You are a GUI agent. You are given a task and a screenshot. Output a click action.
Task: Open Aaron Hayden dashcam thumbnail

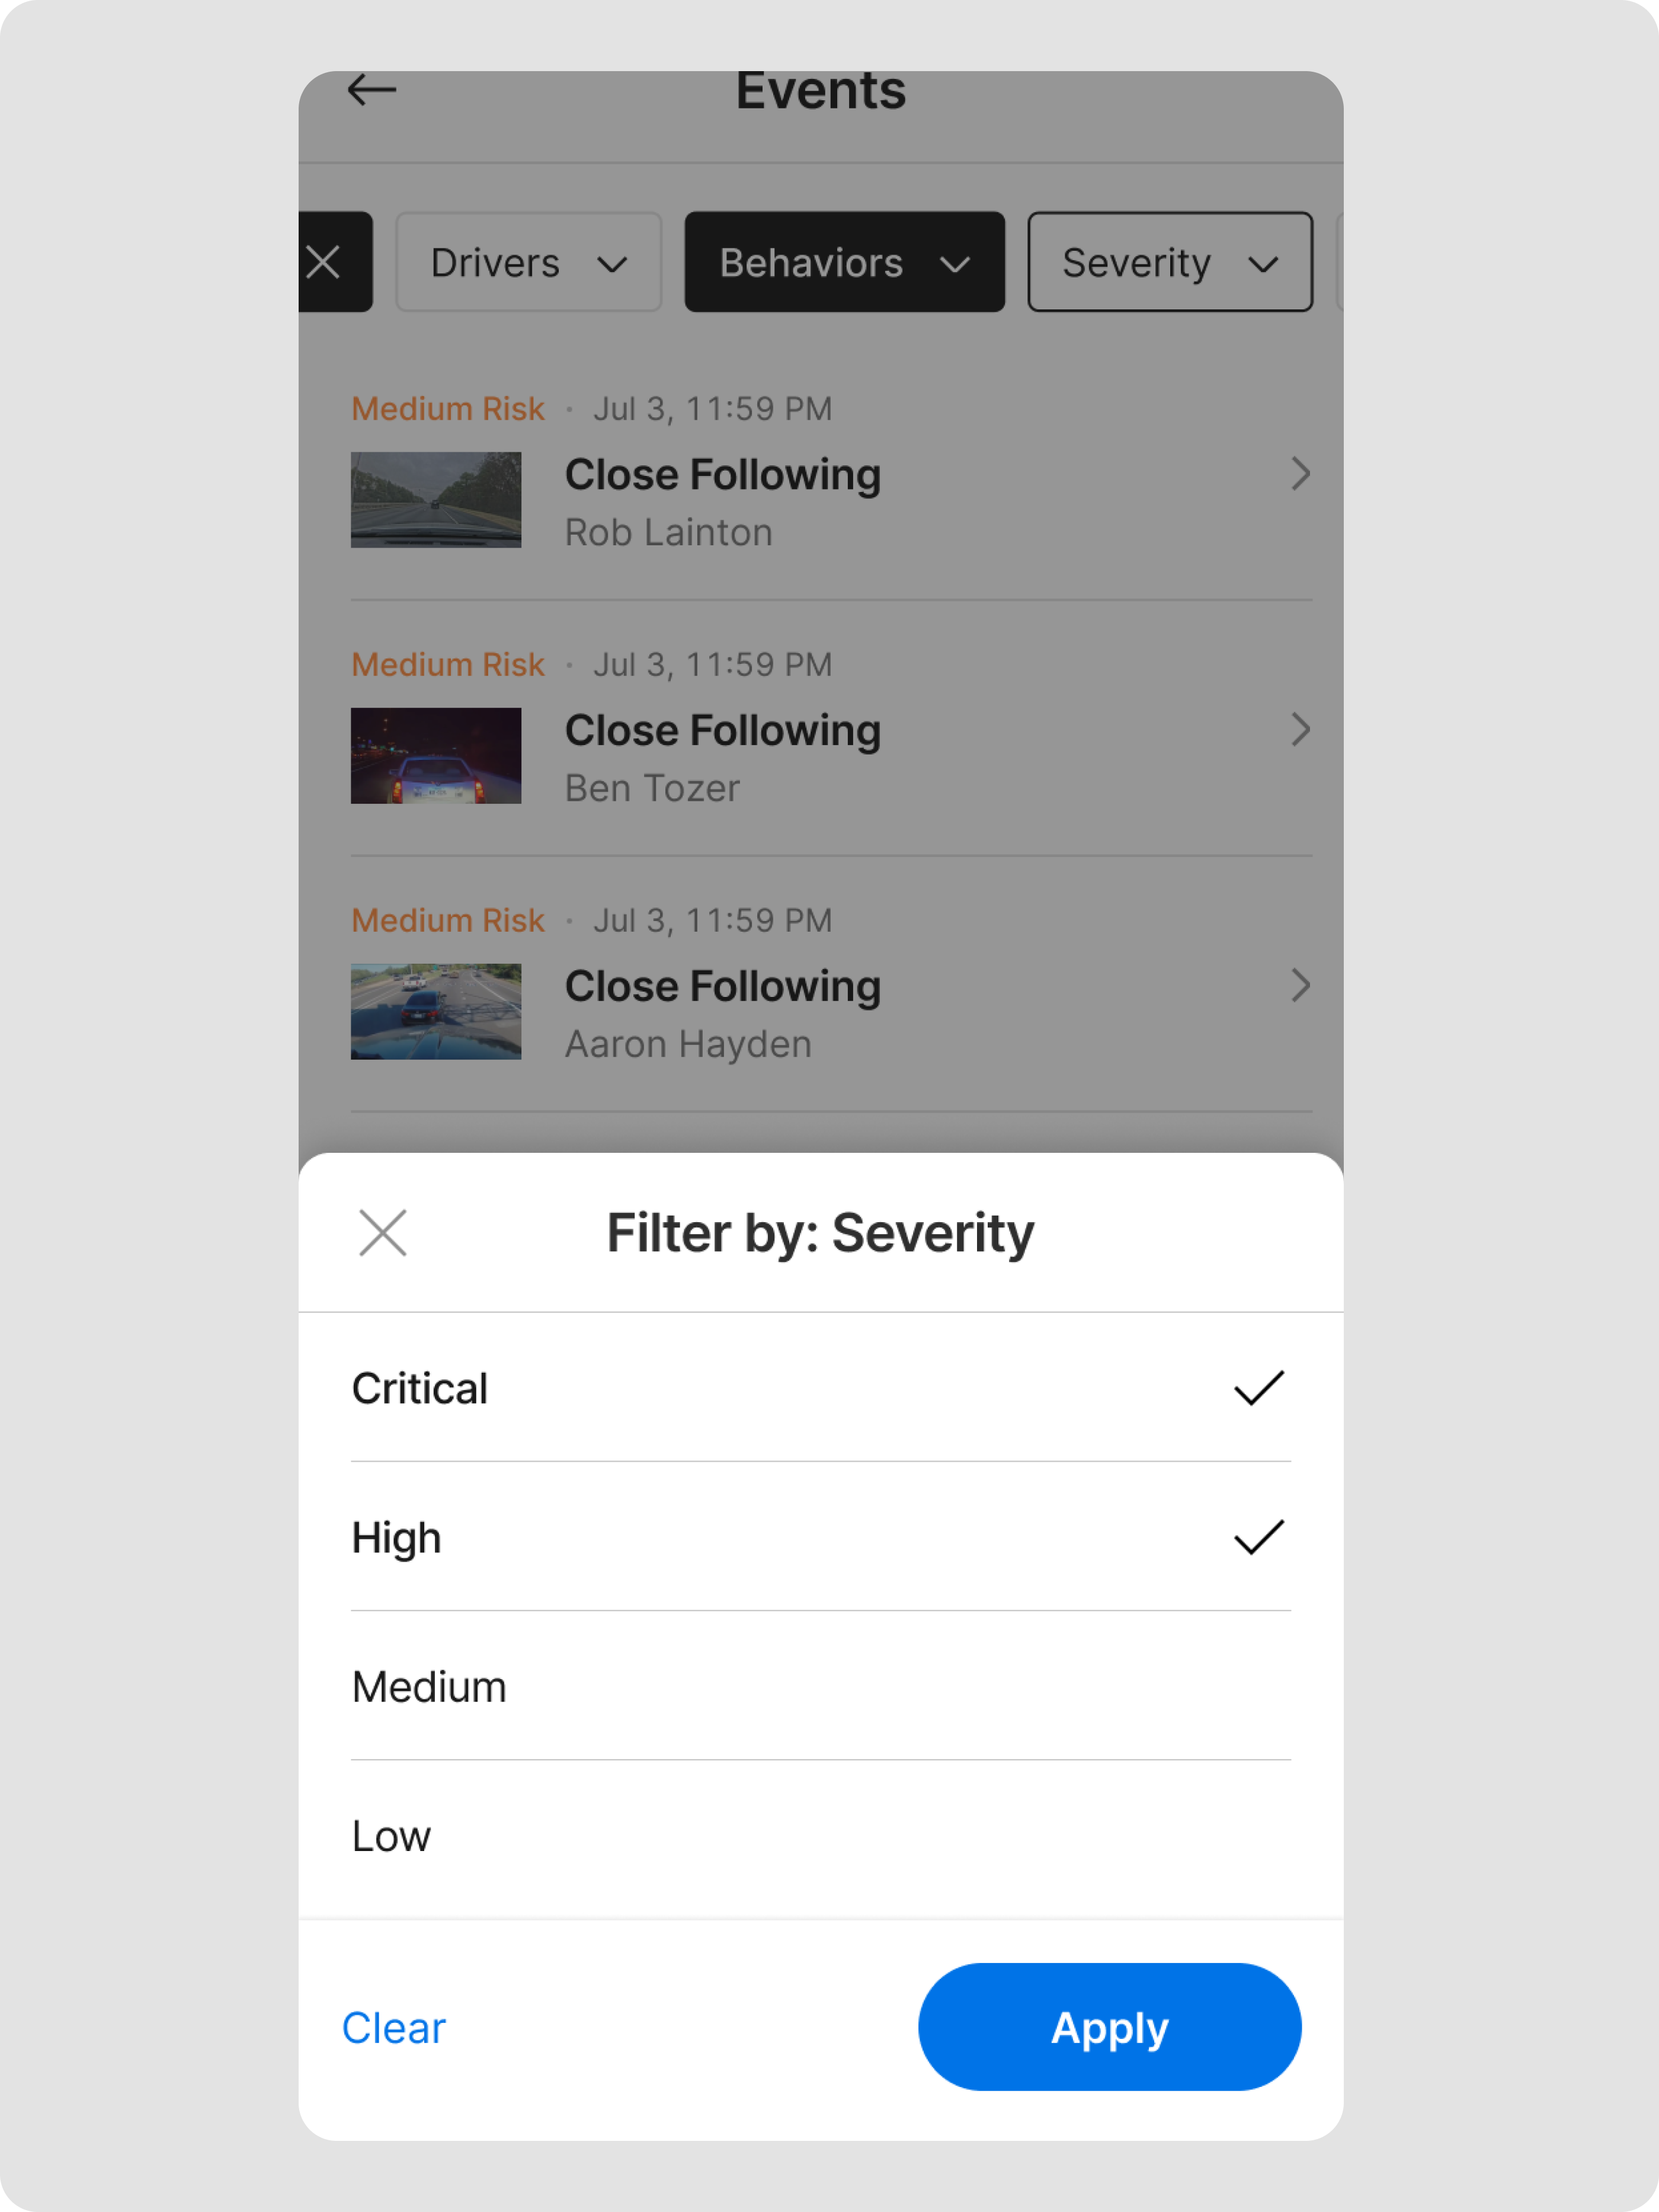coord(435,1012)
